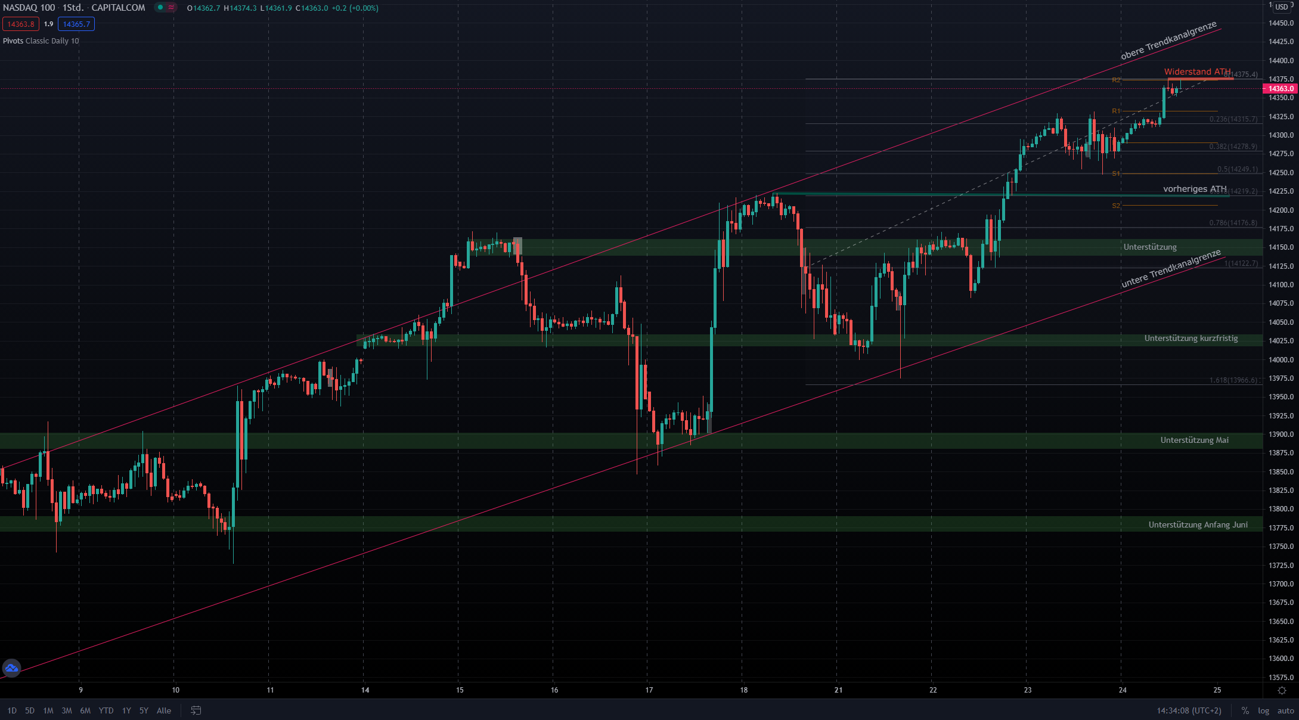This screenshot has height=720, width=1299.
Task: Select the 6M time range
Action: (85, 710)
